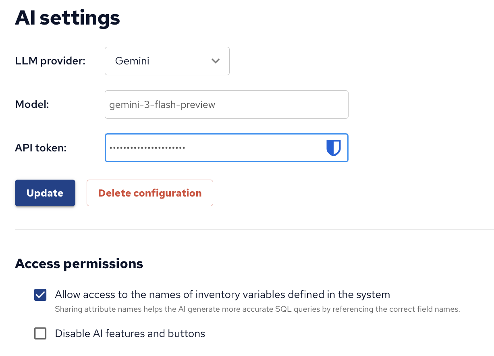Uncheck the inventory variable names access checkbox

point(40,295)
